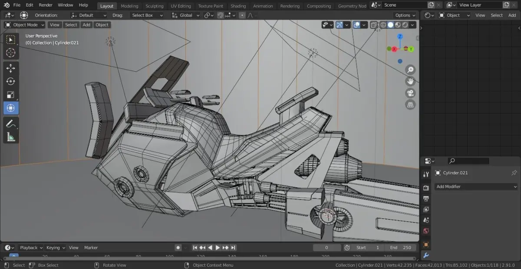The image size is (521, 269).
Task: Switch to orthographic view with grid icon
Action: click(x=410, y=105)
